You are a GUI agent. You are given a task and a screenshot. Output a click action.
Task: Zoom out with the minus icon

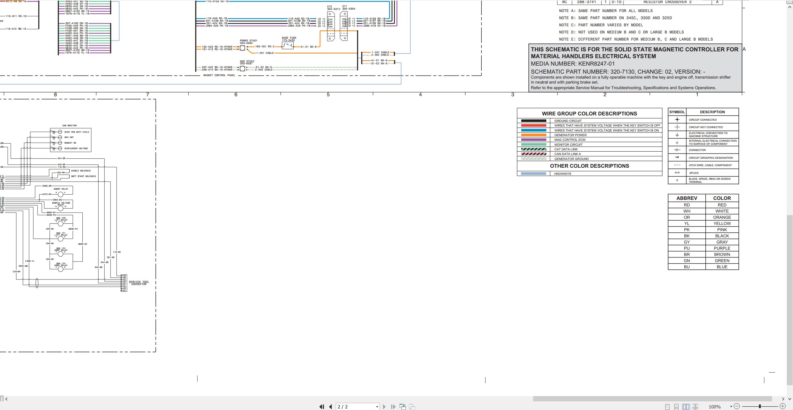pos(737,406)
